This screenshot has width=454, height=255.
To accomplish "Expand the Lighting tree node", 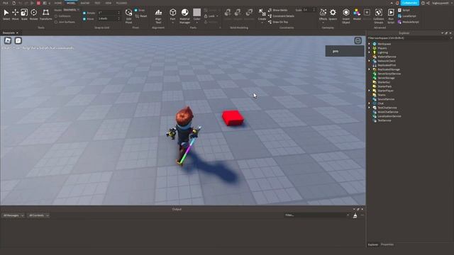I will (x=369, y=52).
